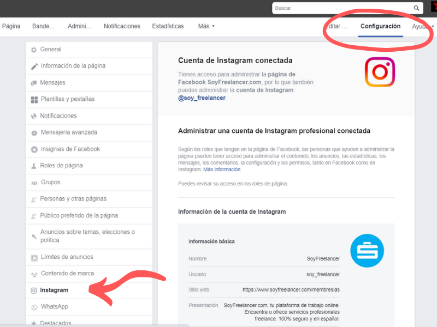The image size is (437, 327).
Task: Click the Límites de anuncios icon
Action: pyautogui.click(x=34, y=258)
